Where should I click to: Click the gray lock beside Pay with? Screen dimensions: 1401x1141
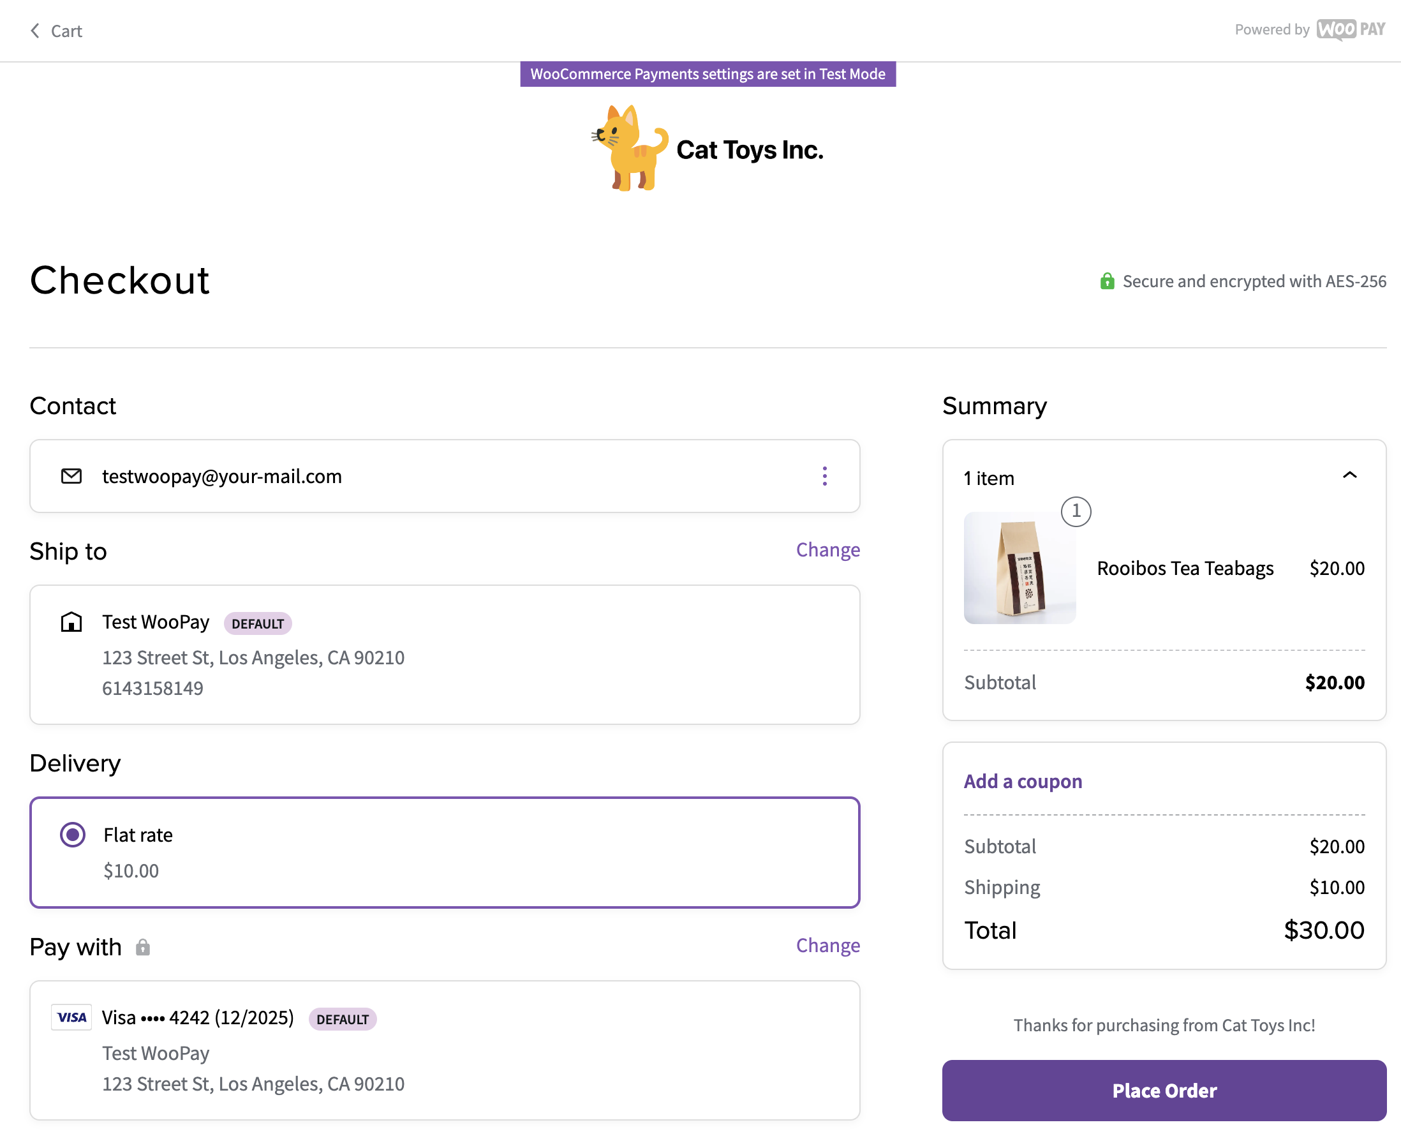click(x=143, y=947)
